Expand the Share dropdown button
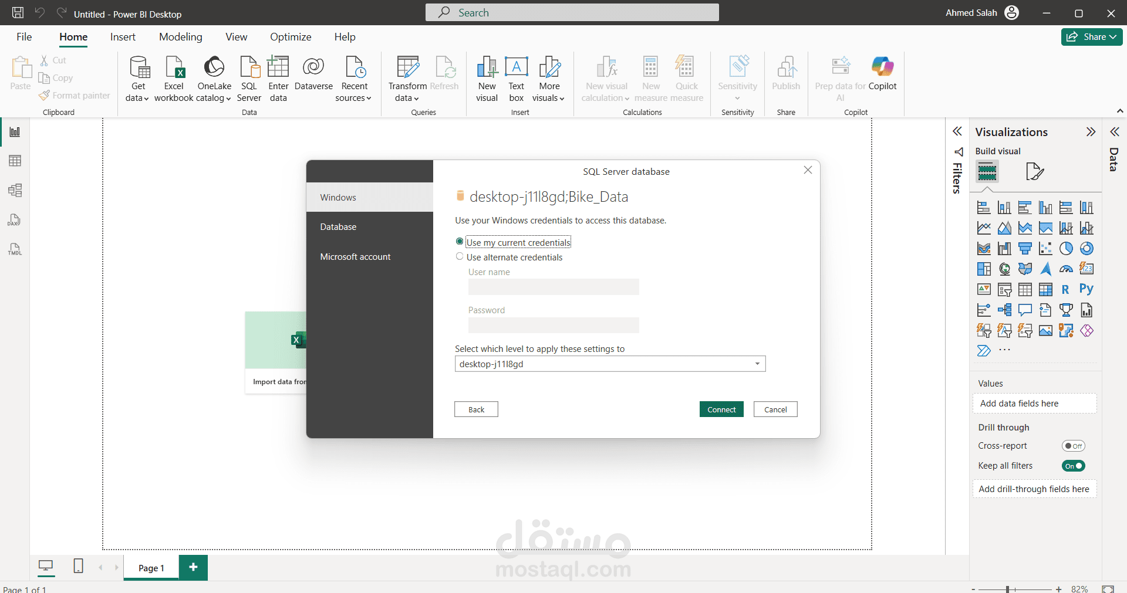The image size is (1127, 593). 1092,36
